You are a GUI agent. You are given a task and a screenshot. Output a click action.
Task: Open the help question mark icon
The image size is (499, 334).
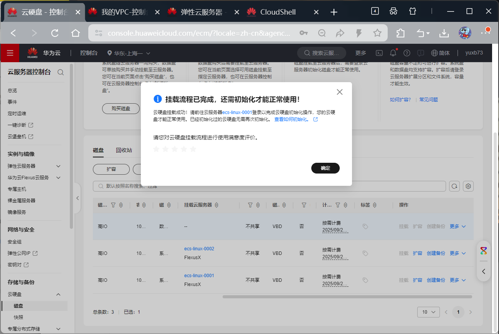point(407,53)
